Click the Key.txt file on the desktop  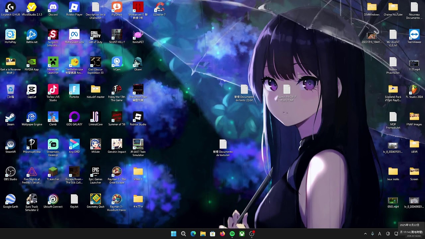[74, 201]
